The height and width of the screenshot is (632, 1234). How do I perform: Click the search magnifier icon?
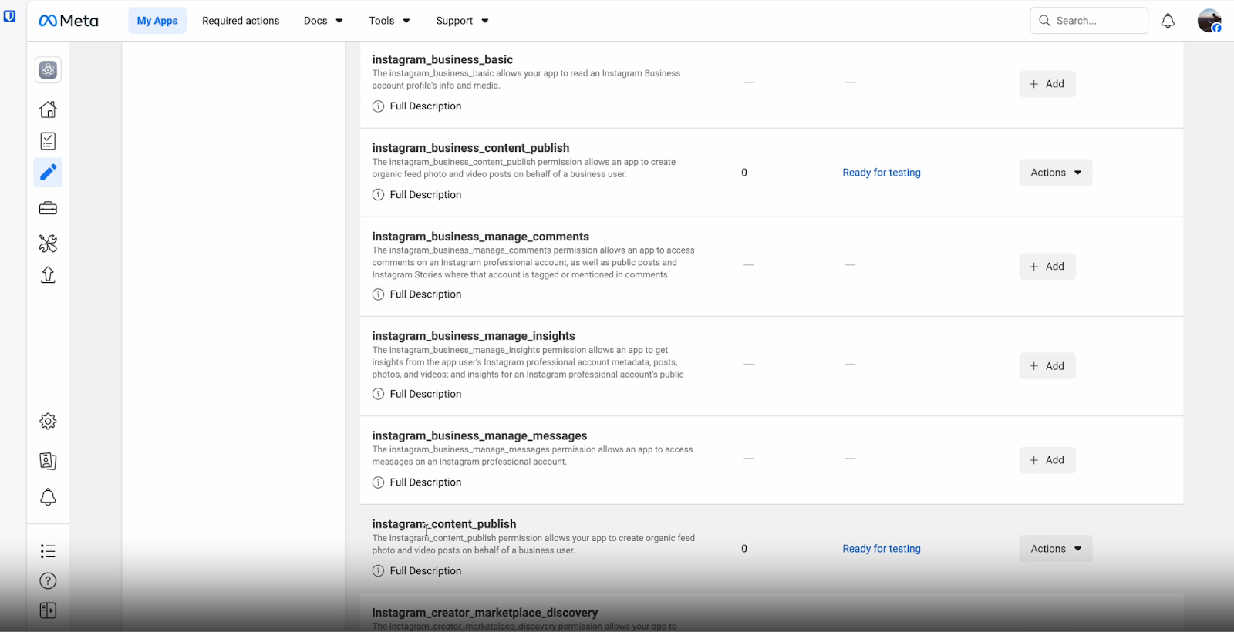[1044, 21]
